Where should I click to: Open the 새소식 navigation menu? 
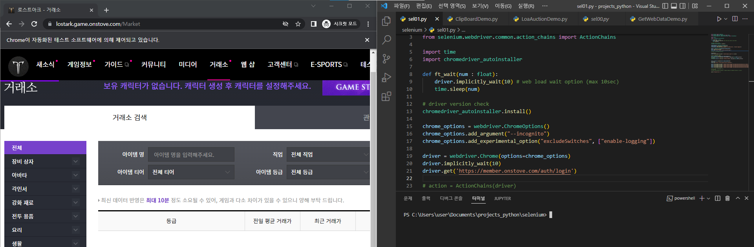click(x=46, y=65)
